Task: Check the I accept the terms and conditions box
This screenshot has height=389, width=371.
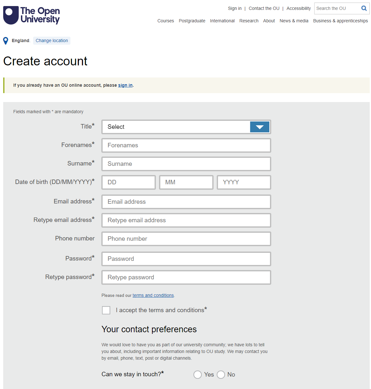Action: [106, 310]
